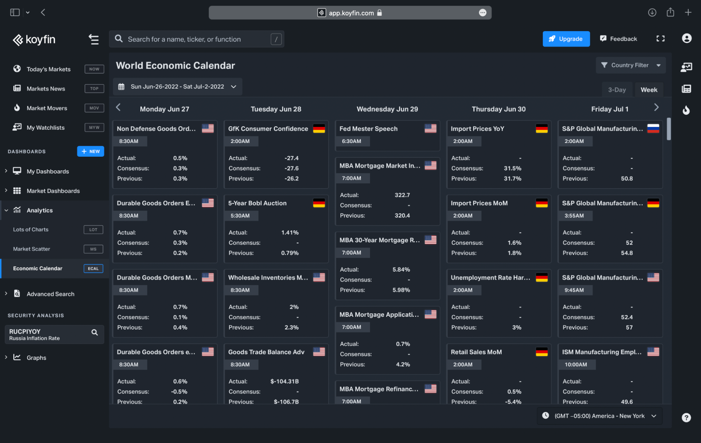Click the search magnifier icon
This screenshot has width=701, height=443.
click(x=119, y=39)
